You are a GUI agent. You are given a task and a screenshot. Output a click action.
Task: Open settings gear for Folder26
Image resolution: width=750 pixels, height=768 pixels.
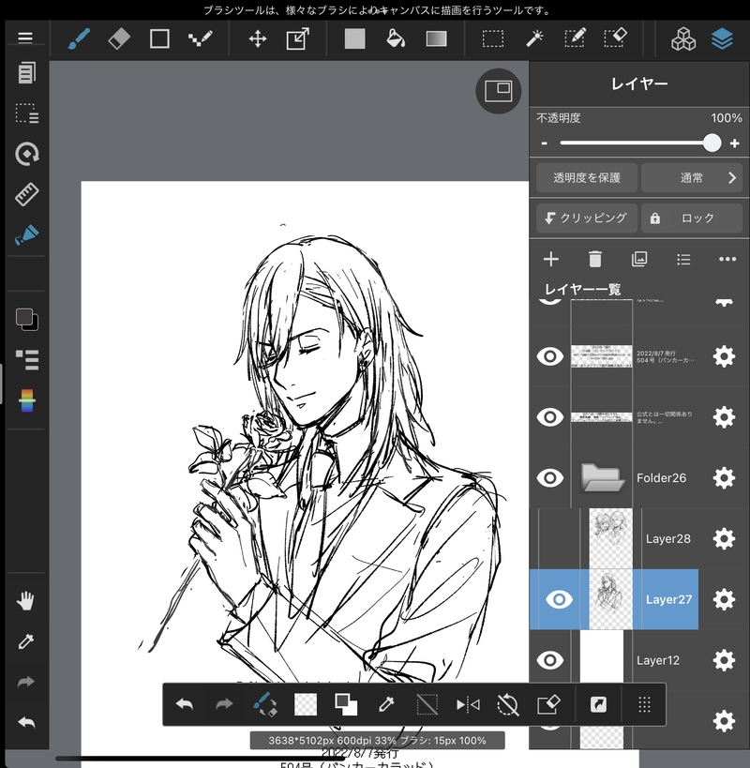(x=724, y=478)
